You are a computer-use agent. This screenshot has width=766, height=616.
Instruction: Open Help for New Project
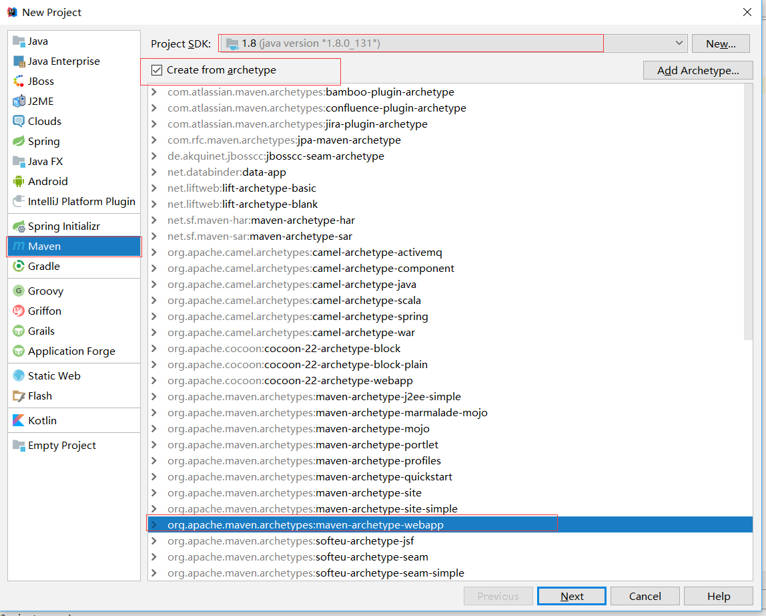[719, 597]
